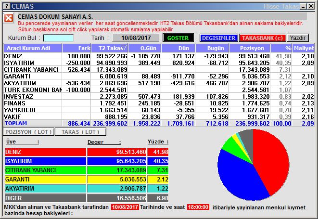
Task: Click the Kurum Bul search field
Action: click(x=58, y=38)
